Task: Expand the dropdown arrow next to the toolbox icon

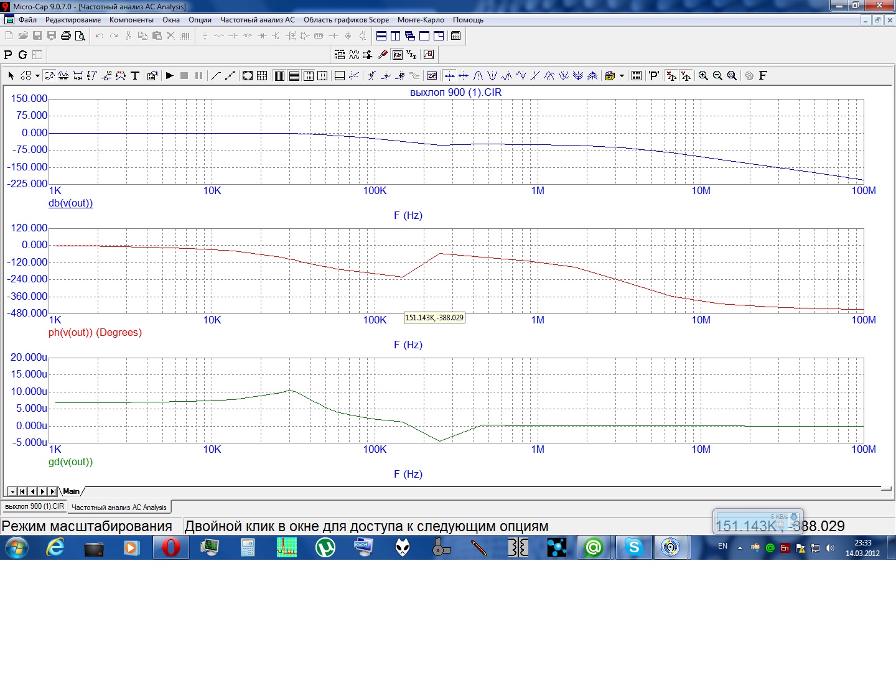Action: [622, 76]
